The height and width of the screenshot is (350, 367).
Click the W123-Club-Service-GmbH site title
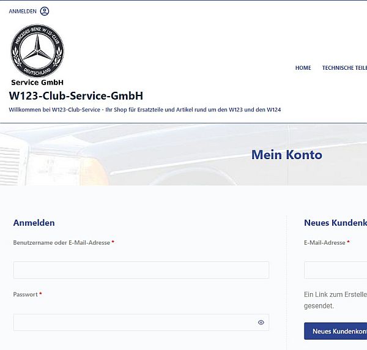[76, 95]
